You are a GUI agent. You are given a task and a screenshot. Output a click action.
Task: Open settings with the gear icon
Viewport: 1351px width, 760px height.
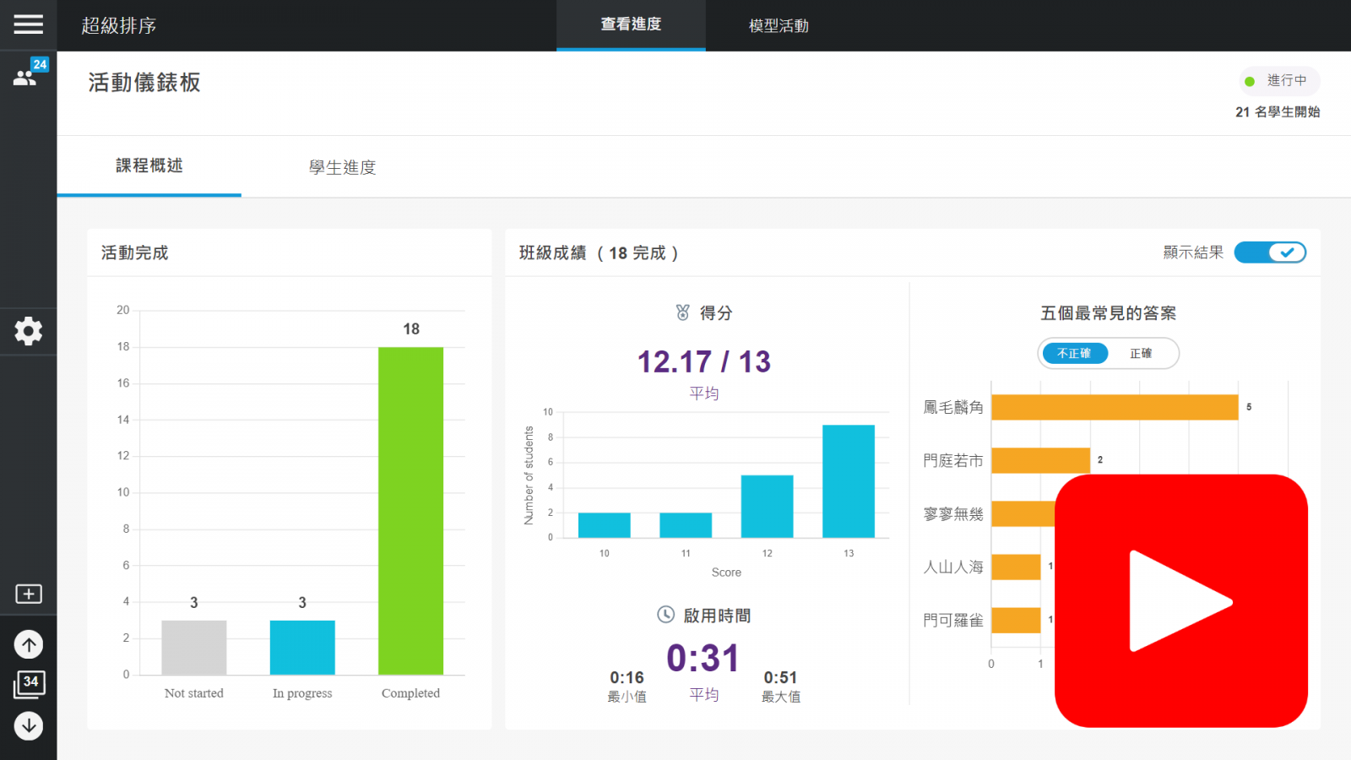(x=28, y=331)
